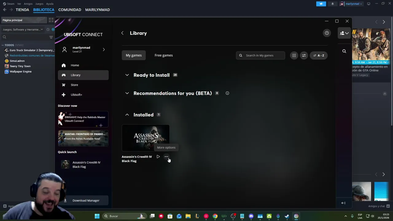
Task: Go to TIENDA in Steam
Action: coord(22,10)
